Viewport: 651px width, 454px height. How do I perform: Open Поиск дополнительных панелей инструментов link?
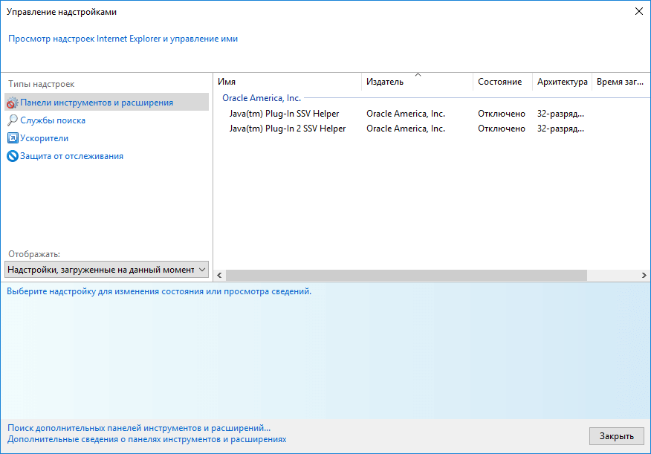pyautogui.click(x=139, y=428)
